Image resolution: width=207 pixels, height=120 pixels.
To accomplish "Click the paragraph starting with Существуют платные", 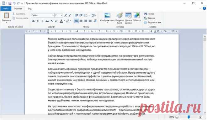I will pyautogui.click(x=101, y=95).
